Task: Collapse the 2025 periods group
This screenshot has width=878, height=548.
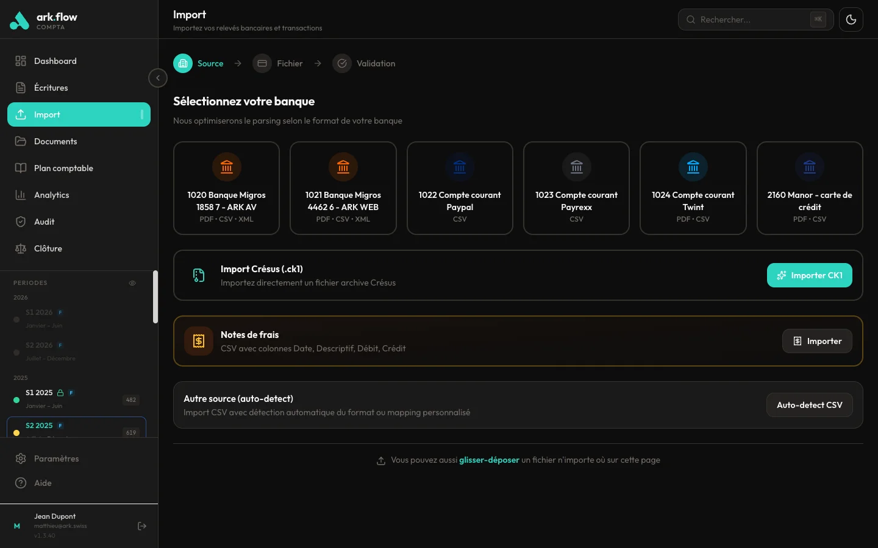Action: pos(21,378)
